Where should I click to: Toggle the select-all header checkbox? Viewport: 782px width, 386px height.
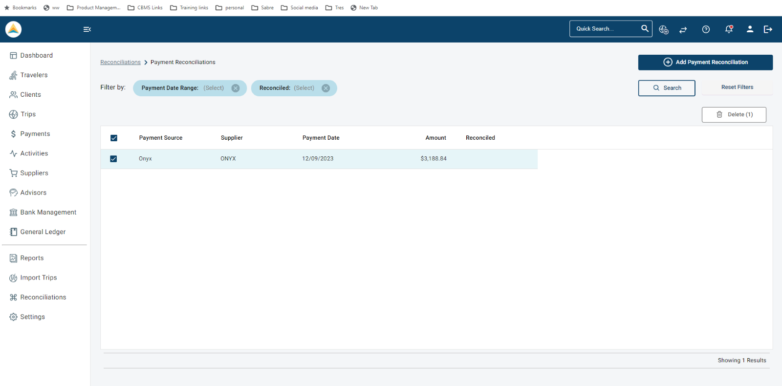(114, 138)
